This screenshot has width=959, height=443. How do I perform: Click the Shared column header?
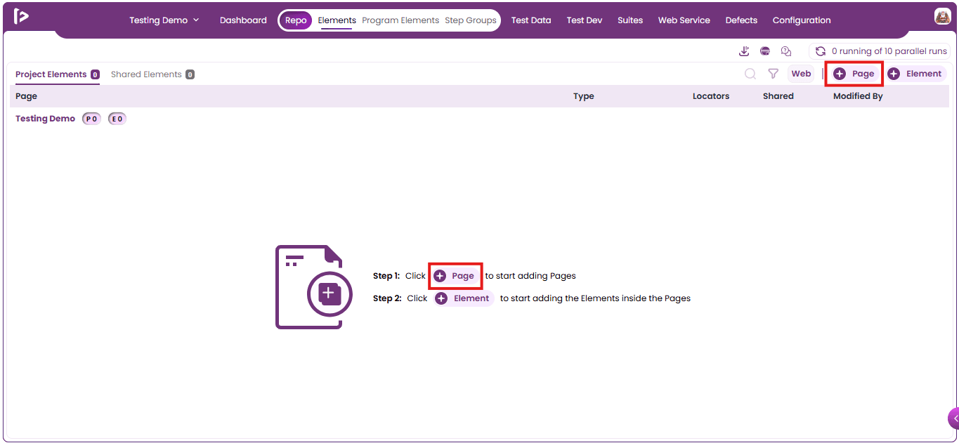coord(778,96)
